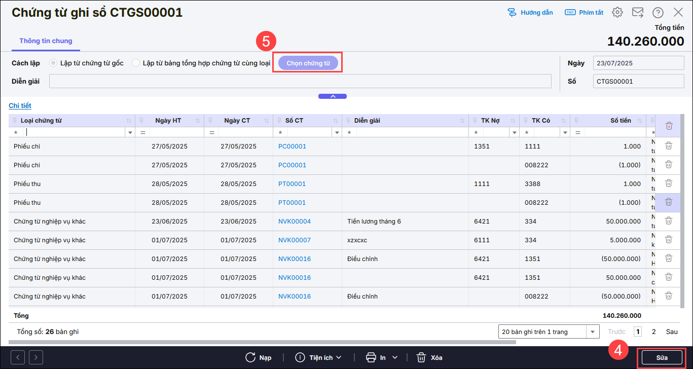The width and height of the screenshot is (693, 369).
Task: Open records per page dropdown
Action: (x=592, y=332)
